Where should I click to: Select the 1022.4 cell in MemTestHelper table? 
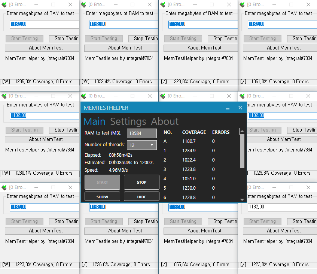pyautogui.click(x=189, y=160)
